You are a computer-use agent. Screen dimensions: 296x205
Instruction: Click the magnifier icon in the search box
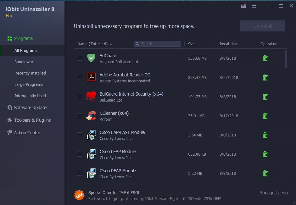(137, 44)
